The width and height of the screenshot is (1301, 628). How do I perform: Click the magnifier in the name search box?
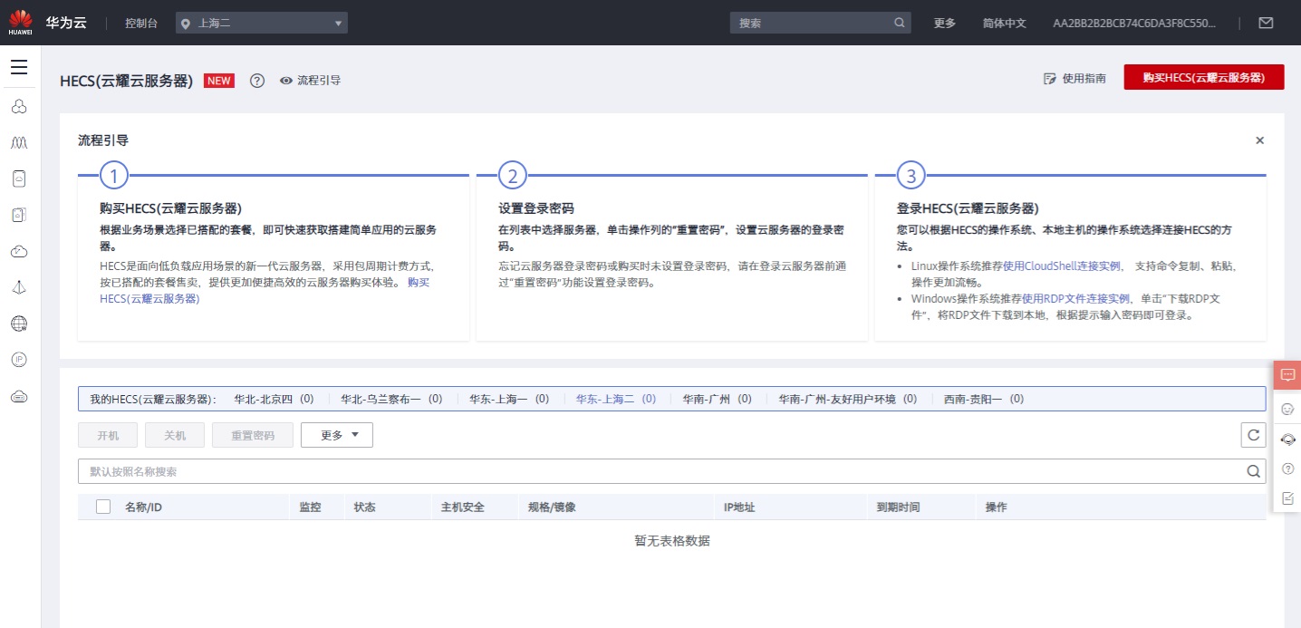click(x=1253, y=471)
